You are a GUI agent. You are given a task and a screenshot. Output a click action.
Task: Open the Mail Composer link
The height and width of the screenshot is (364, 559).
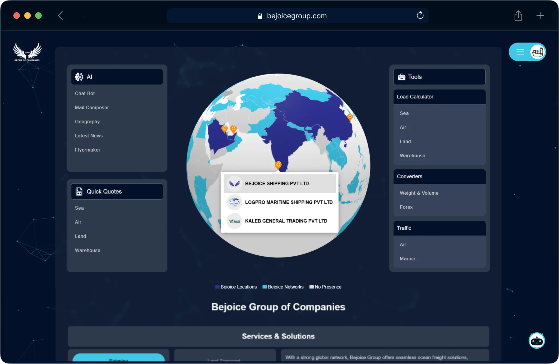pyautogui.click(x=92, y=107)
